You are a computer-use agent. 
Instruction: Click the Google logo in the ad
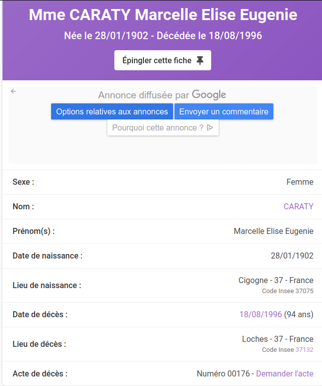[x=209, y=95]
